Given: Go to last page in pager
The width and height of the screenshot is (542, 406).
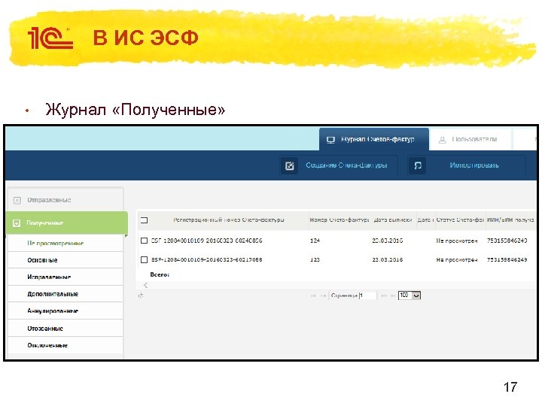Looking at the screenshot, I should coord(393,296).
